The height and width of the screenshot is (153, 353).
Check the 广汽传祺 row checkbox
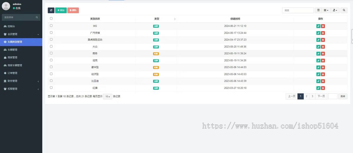(x=51, y=32)
